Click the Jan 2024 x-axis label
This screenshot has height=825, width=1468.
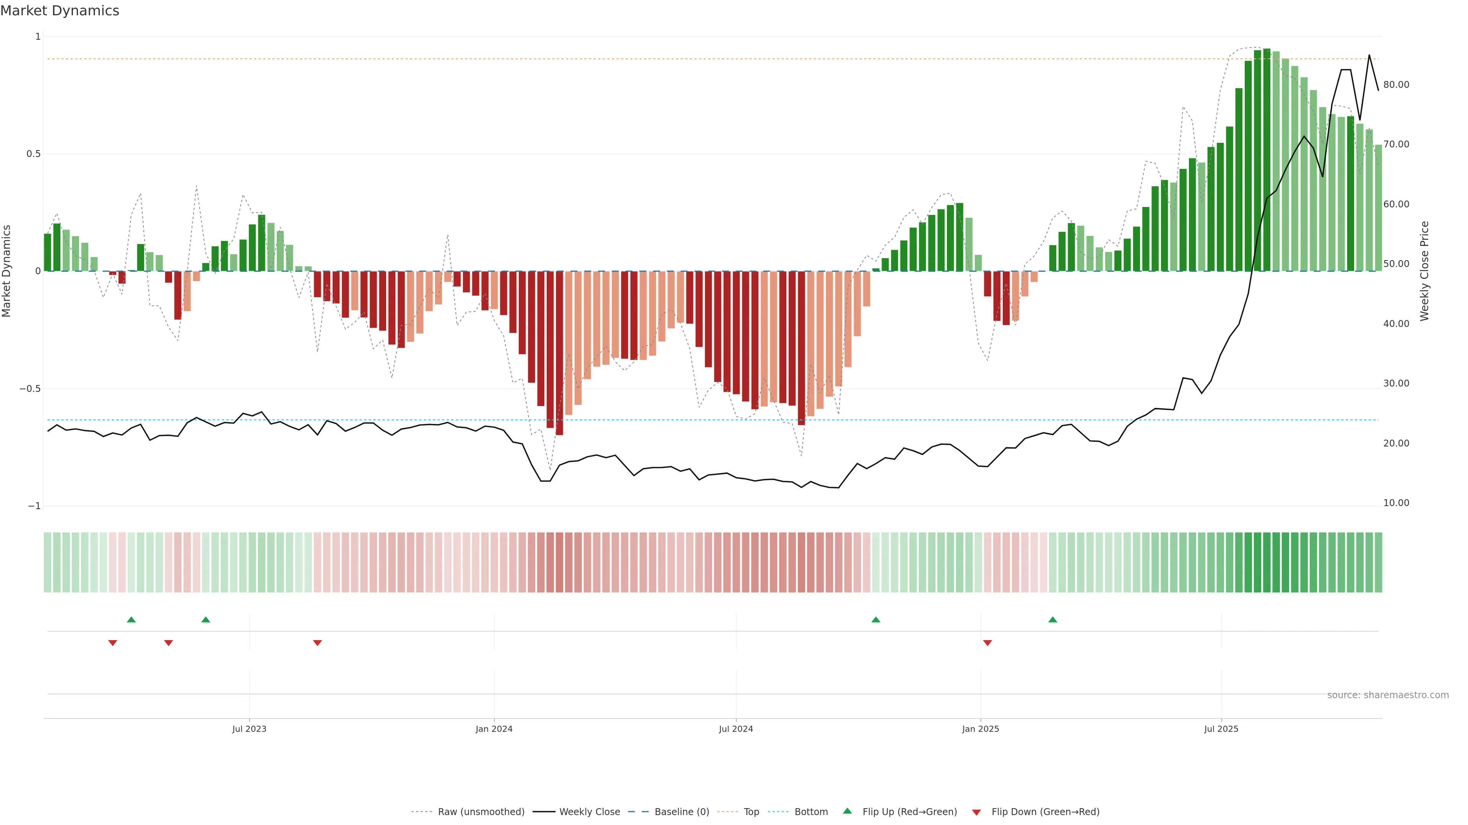(x=494, y=729)
